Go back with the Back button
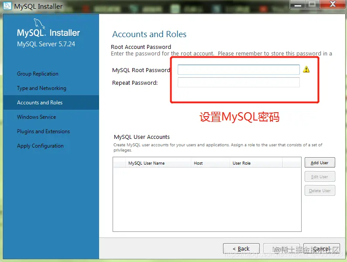 pos(241,249)
